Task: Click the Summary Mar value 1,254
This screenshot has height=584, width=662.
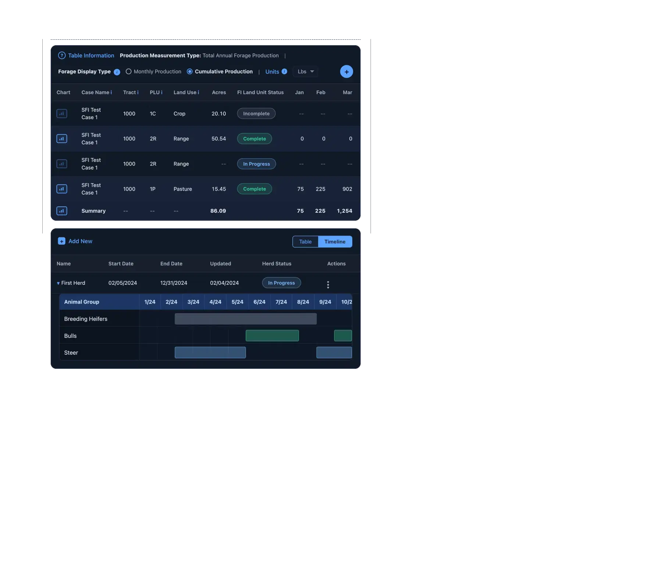Action: (345, 211)
